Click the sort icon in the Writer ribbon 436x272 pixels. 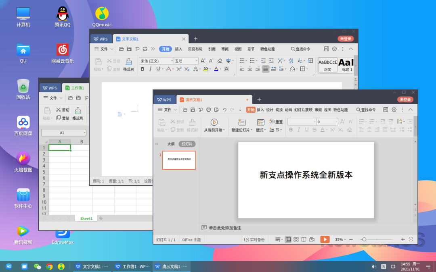point(291,61)
